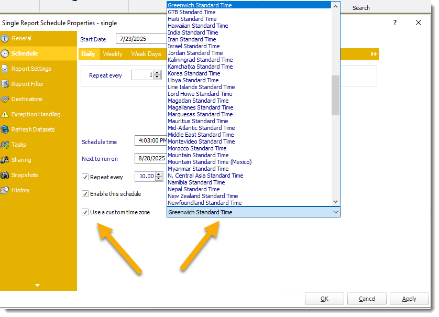This screenshot has height=317, width=439.
Task: Click the time zone list scroll-up arrow
Action: click(x=335, y=6)
